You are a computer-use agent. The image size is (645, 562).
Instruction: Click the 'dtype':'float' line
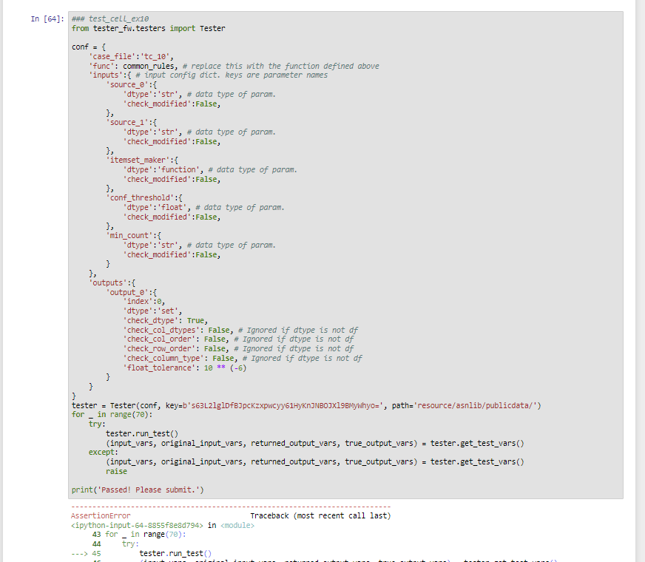click(203, 208)
